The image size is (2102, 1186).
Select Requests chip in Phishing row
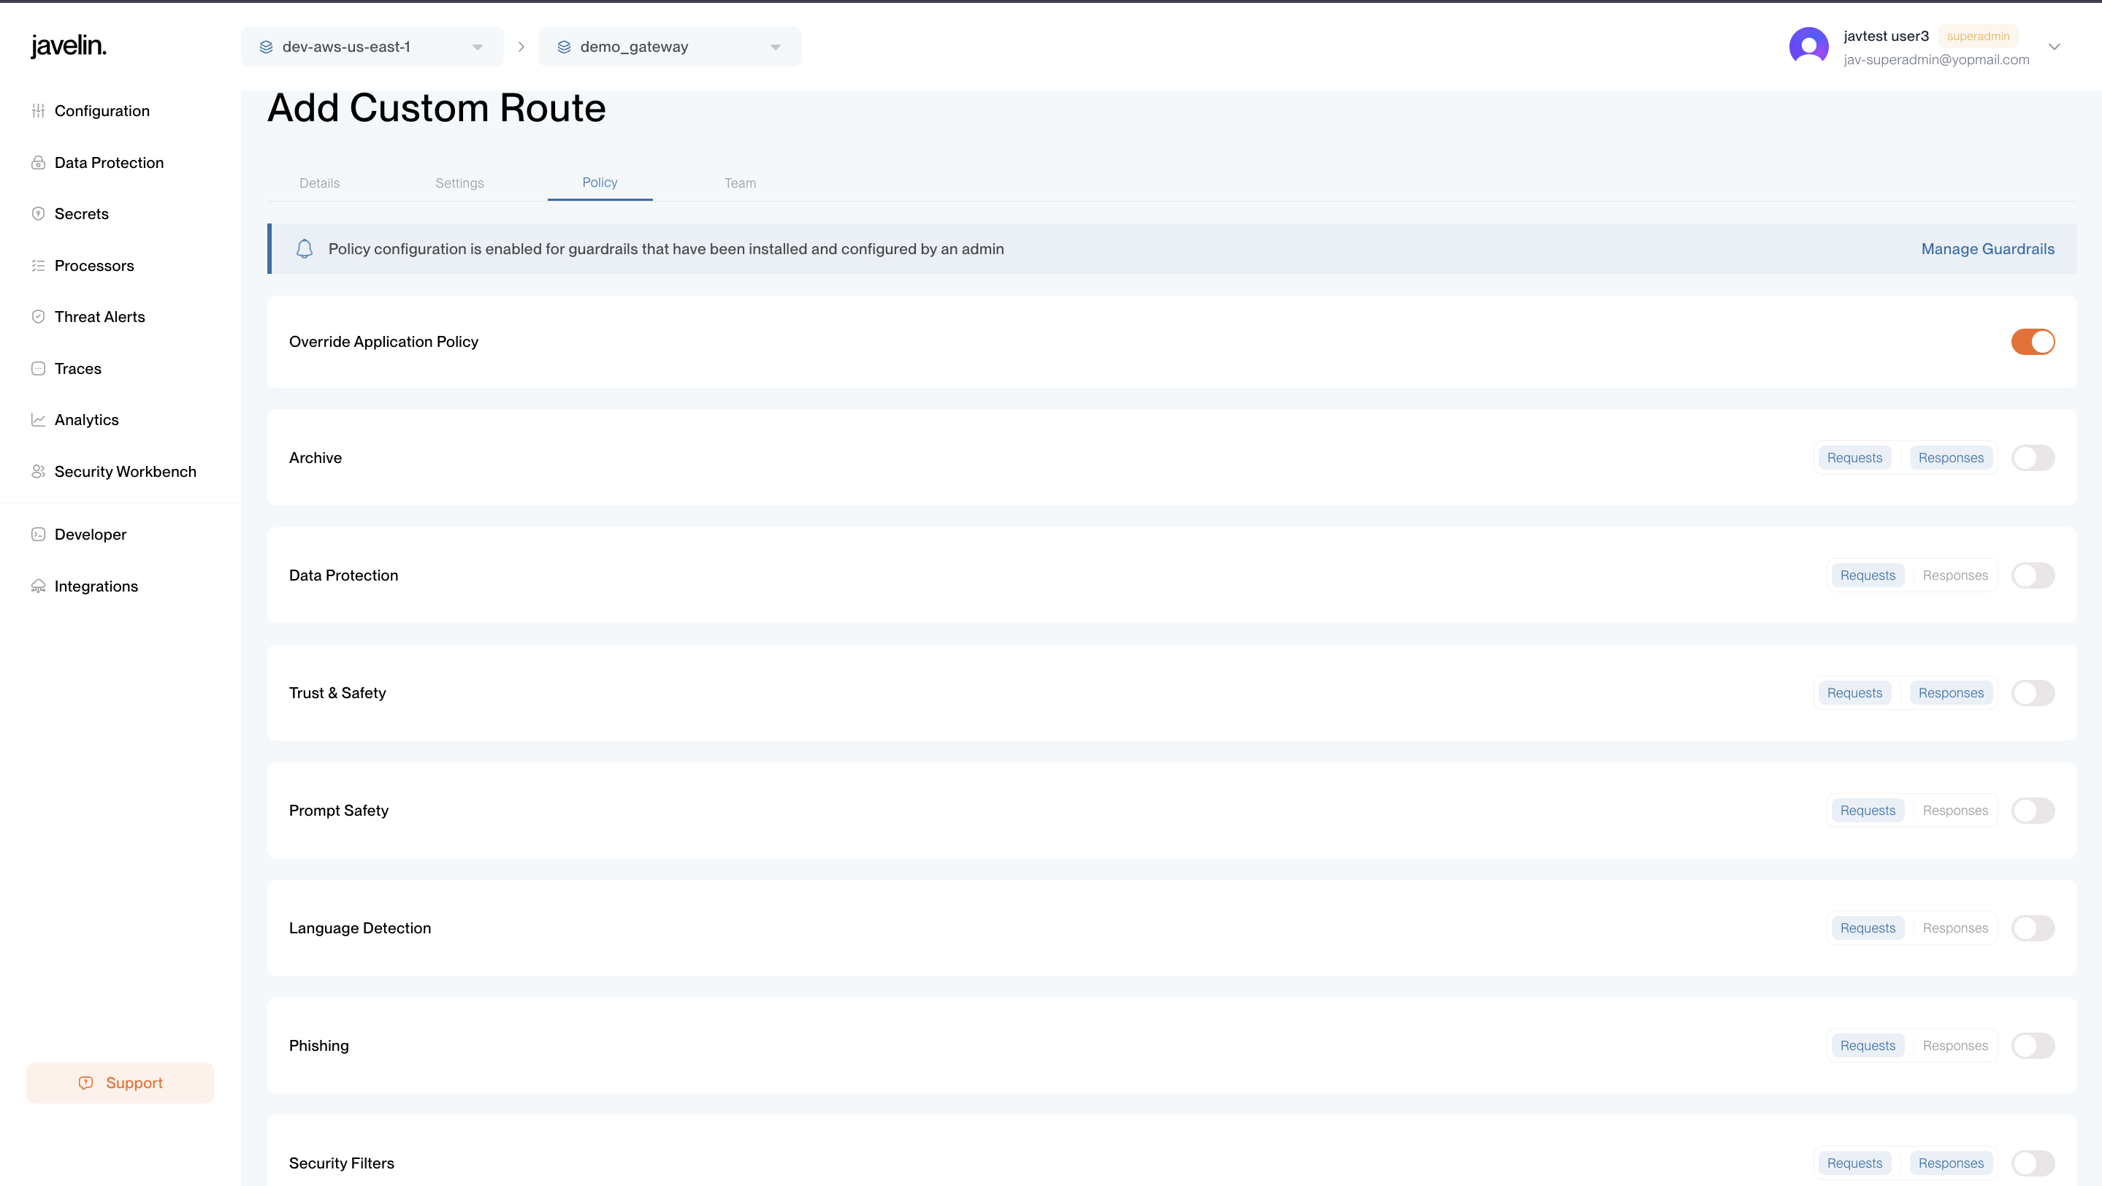coord(1867,1046)
